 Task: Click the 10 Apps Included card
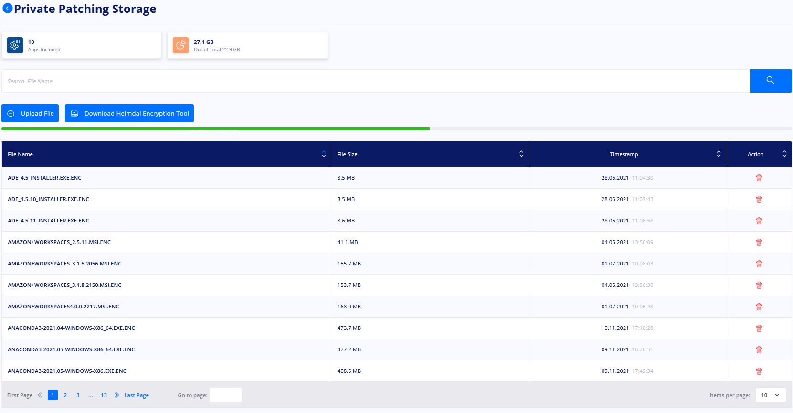coord(82,45)
